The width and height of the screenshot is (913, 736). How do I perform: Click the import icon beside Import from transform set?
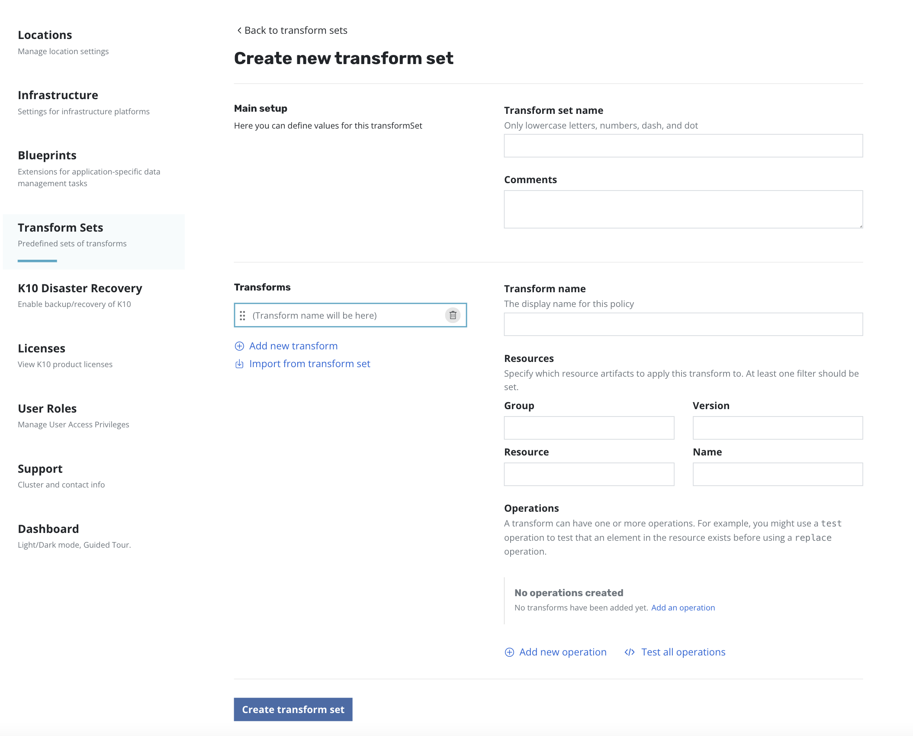click(x=239, y=364)
